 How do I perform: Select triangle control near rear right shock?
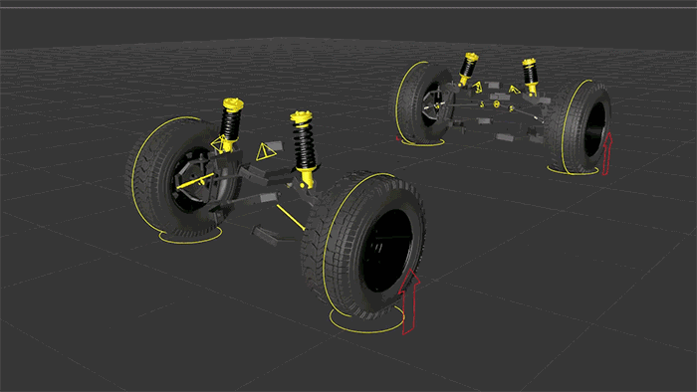[x=515, y=90]
